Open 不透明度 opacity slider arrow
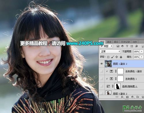 142,52
